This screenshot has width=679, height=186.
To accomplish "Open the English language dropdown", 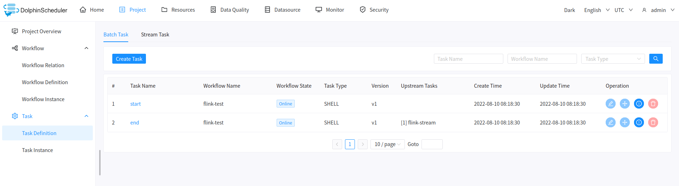I will pyautogui.click(x=596, y=10).
